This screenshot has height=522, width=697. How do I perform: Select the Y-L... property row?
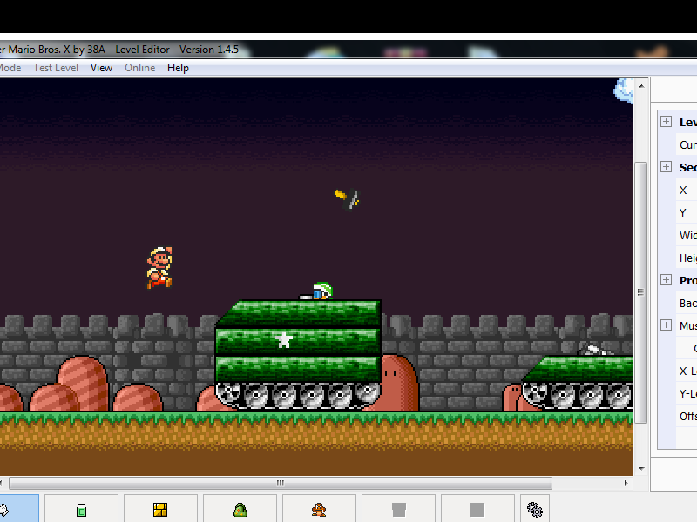point(687,394)
